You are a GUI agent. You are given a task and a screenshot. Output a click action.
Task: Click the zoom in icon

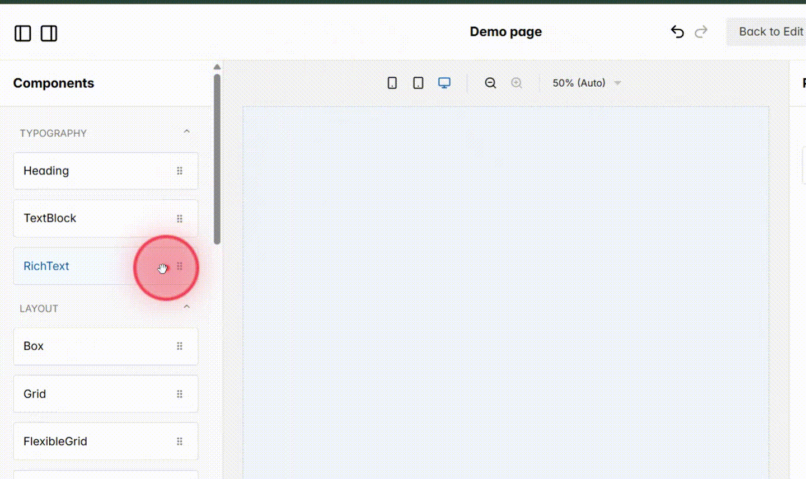pos(517,82)
